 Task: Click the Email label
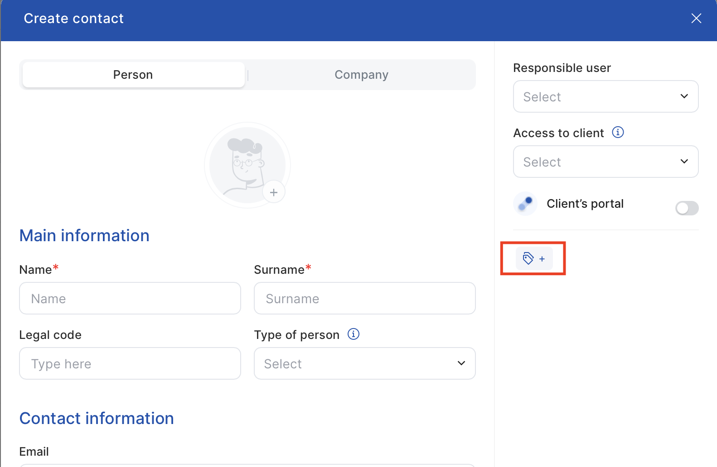34,452
